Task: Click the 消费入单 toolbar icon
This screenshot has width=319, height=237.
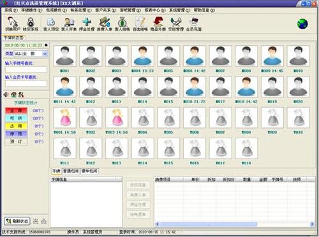Action: pyautogui.click(x=105, y=24)
